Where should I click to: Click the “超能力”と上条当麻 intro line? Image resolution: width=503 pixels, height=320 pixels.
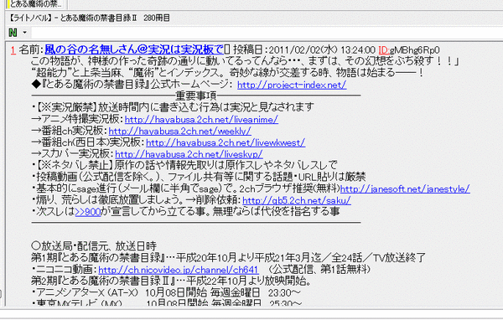228,73
